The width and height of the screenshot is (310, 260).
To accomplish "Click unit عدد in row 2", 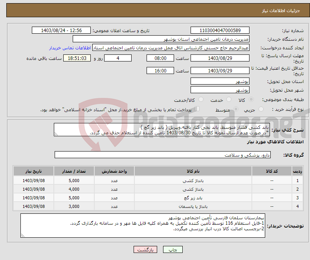I will coord(114,189).
